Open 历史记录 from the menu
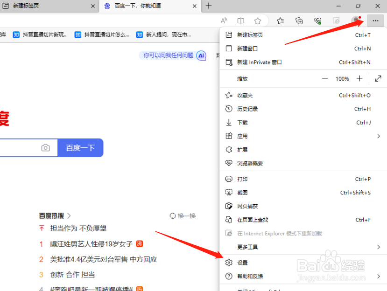 pyautogui.click(x=303, y=109)
